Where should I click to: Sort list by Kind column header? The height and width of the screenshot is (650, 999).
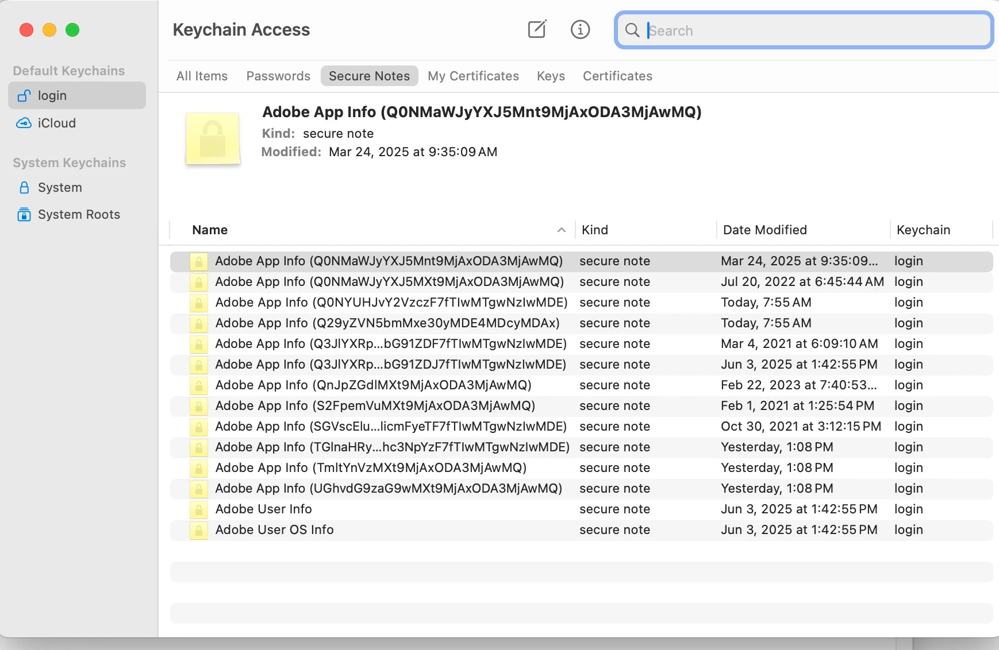(x=594, y=230)
